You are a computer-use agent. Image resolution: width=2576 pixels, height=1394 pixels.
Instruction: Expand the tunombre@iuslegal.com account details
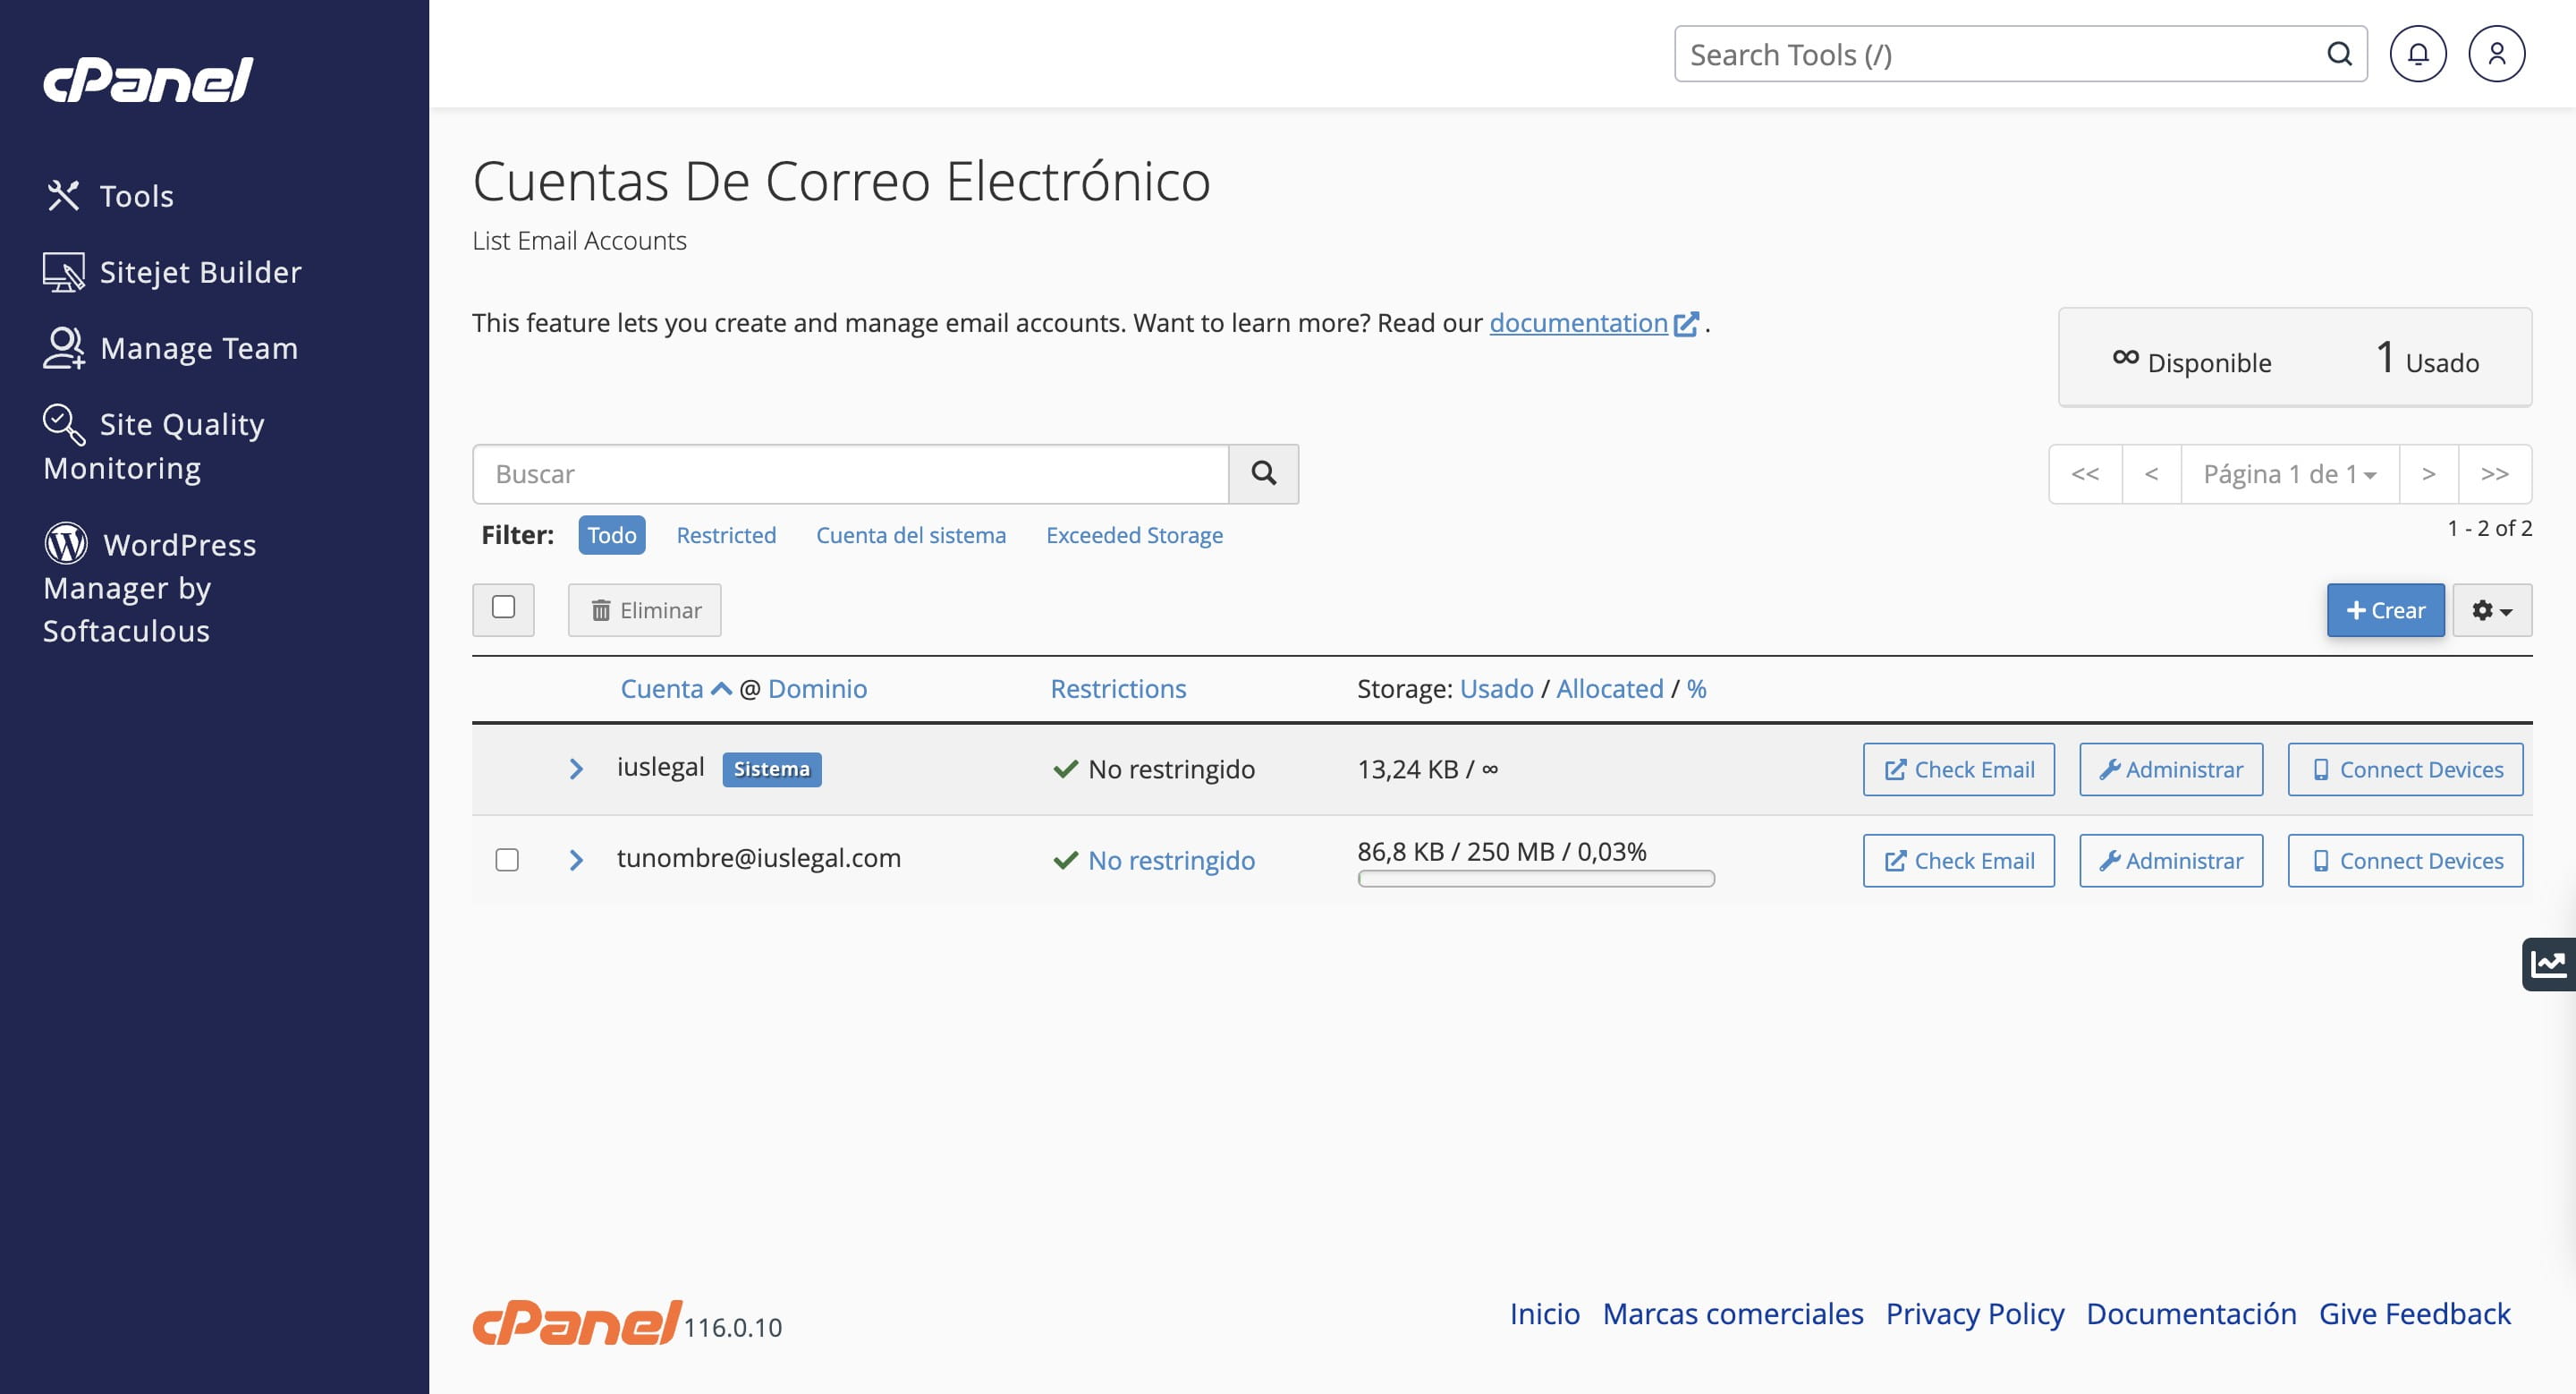pos(576,860)
